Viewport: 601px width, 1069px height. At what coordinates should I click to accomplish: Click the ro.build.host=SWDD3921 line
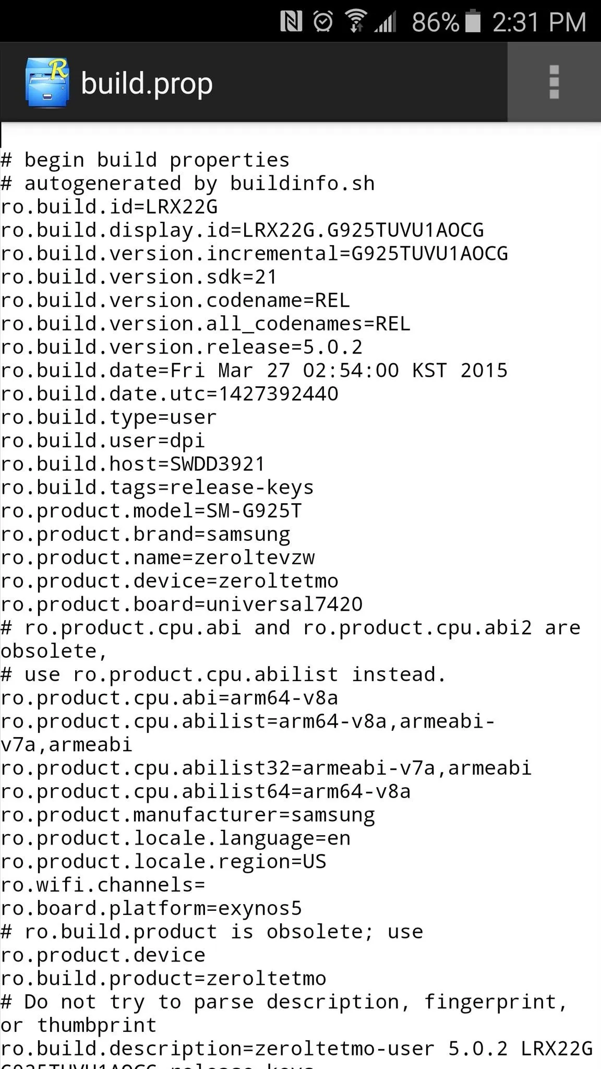133,464
